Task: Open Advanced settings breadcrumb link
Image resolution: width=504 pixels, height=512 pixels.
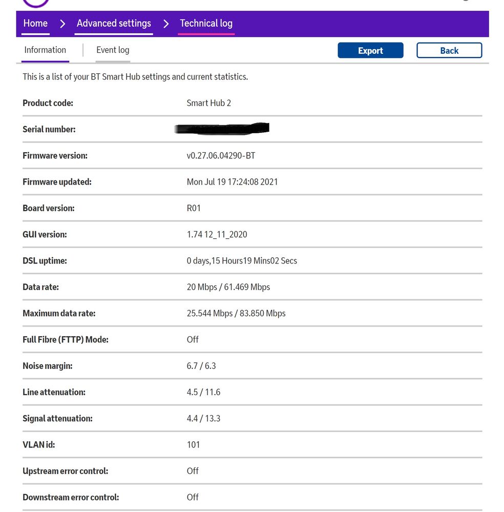Action: click(114, 24)
